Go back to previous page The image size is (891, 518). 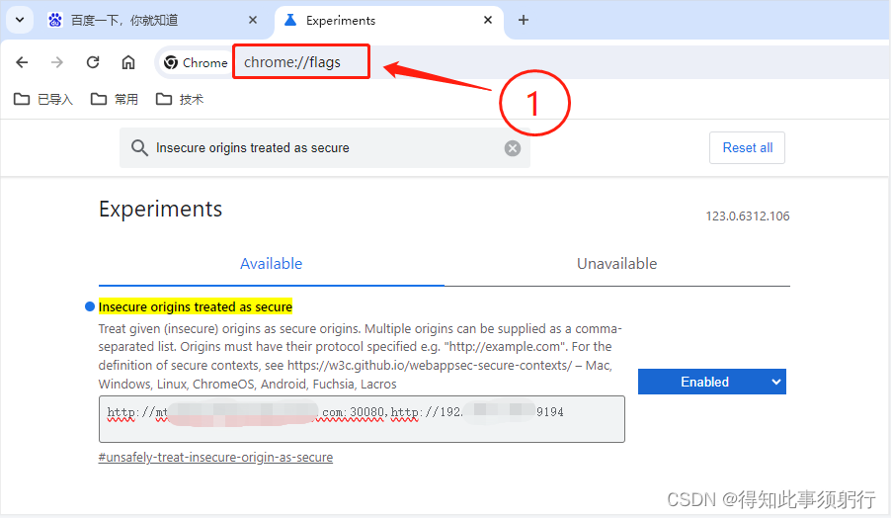click(22, 62)
